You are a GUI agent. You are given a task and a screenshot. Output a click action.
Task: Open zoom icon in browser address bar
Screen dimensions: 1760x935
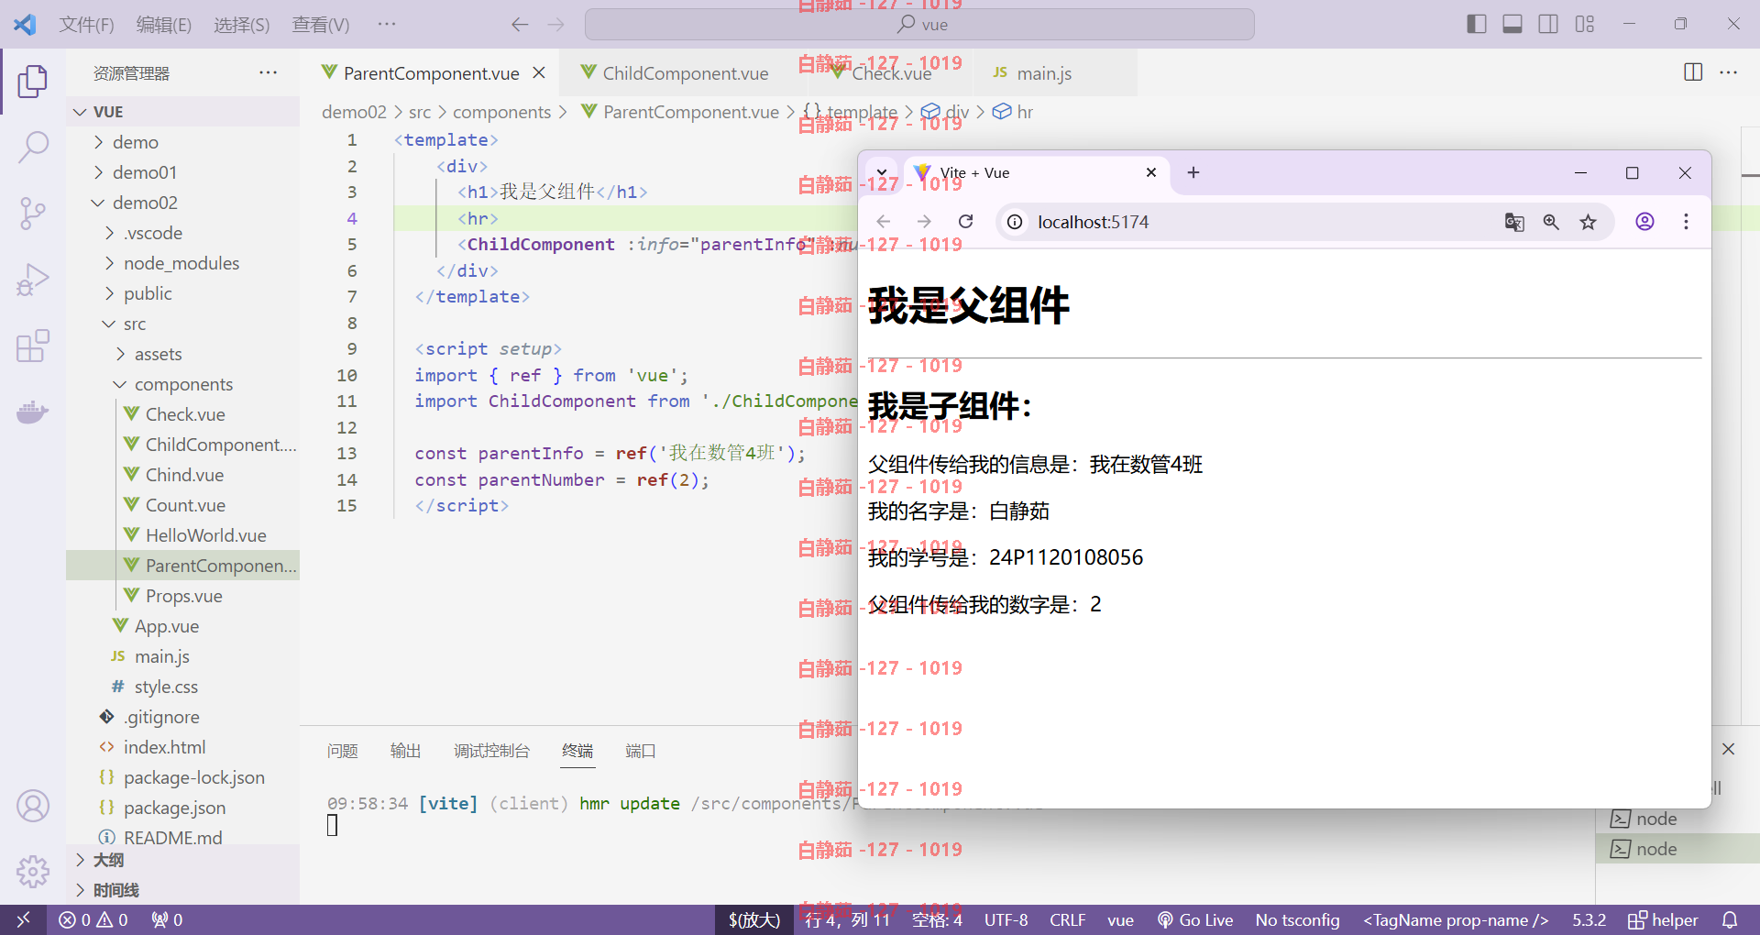1551,222
